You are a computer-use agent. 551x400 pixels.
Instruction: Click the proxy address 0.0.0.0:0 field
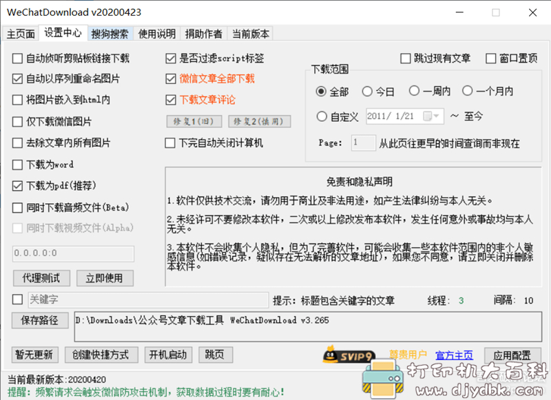(73, 253)
